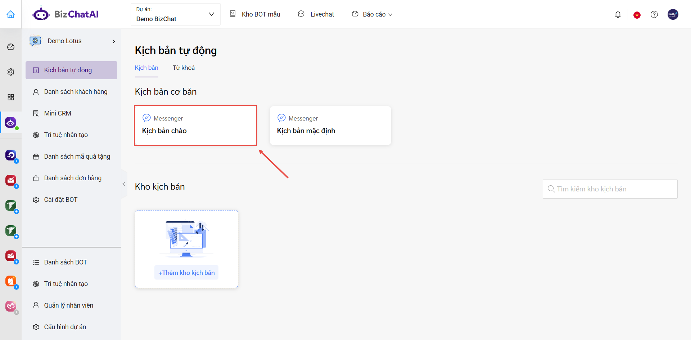Select the orange shopping bag app icon
691x340 pixels.
11,281
